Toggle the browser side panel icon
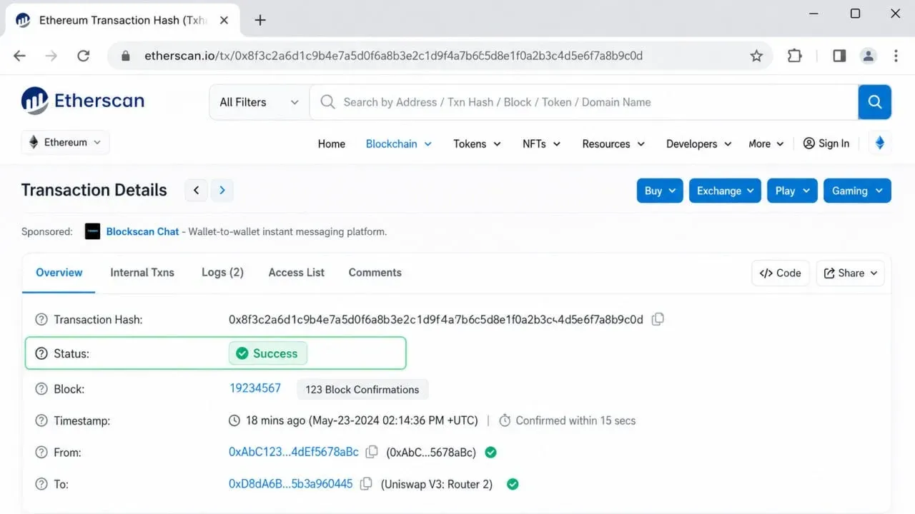Image resolution: width=915 pixels, height=514 pixels. tap(839, 56)
